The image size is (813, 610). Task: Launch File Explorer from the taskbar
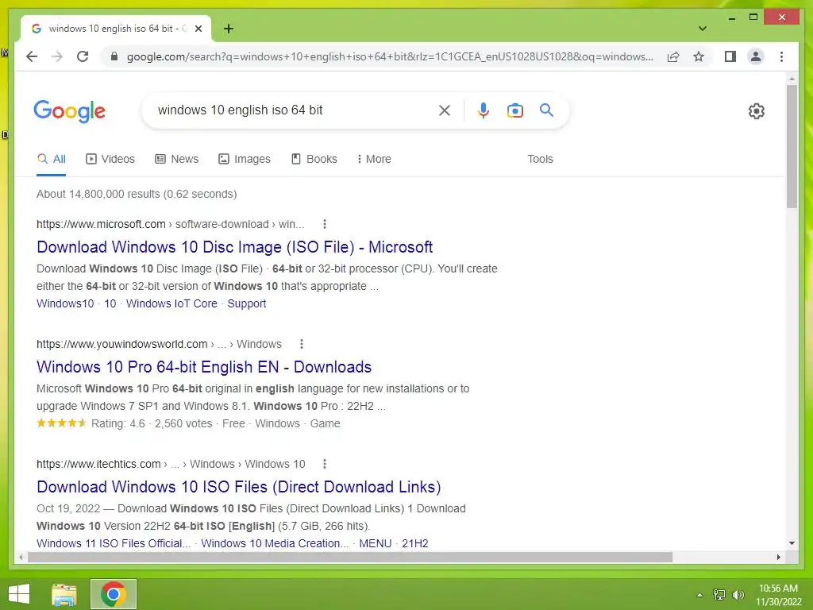pos(64,594)
